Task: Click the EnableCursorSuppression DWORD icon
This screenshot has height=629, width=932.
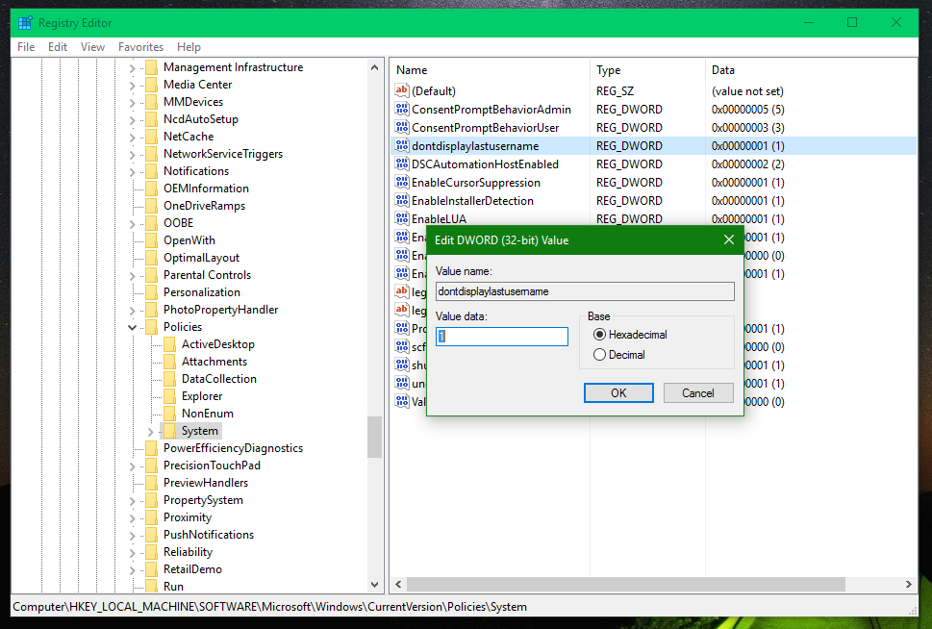Action: click(x=402, y=183)
